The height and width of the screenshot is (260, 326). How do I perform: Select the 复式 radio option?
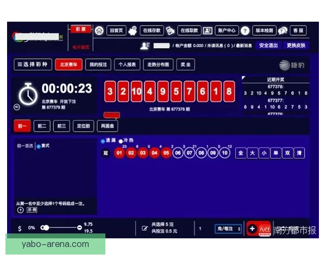pyautogui.click(x=39, y=147)
